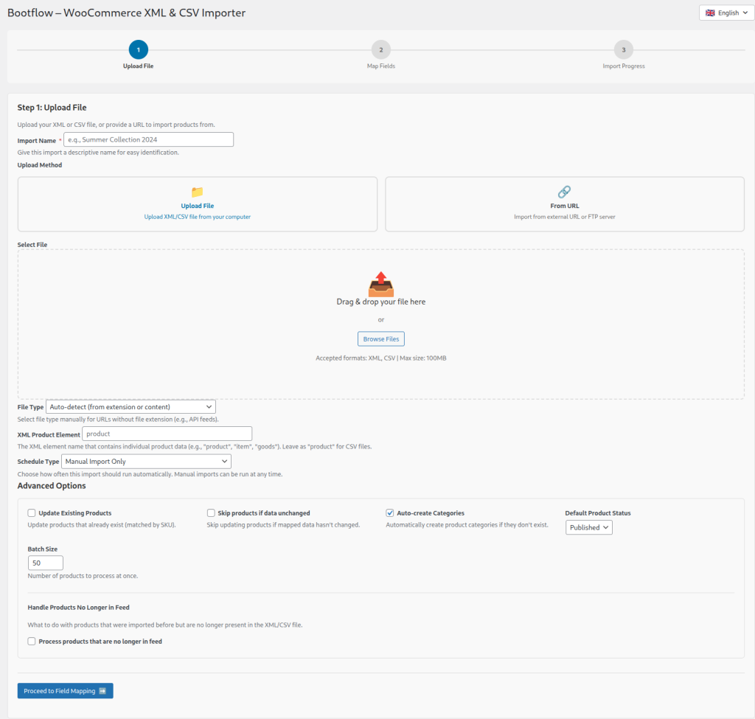Go to step 2 Map Fields
Viewport: 755px width, 719px height.
point(381,49)
